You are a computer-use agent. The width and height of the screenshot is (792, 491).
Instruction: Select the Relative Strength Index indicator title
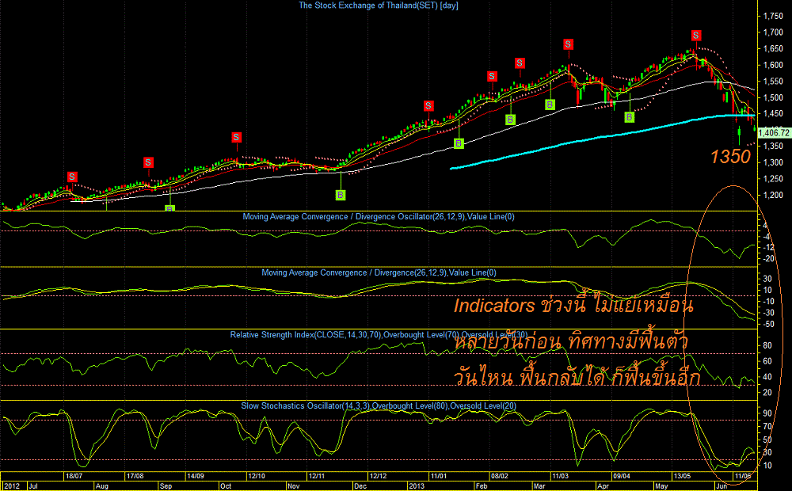point(379,335)
